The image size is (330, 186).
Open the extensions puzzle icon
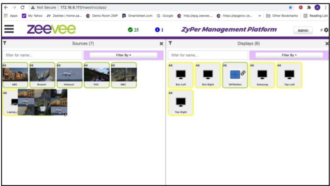click(309, 7)
